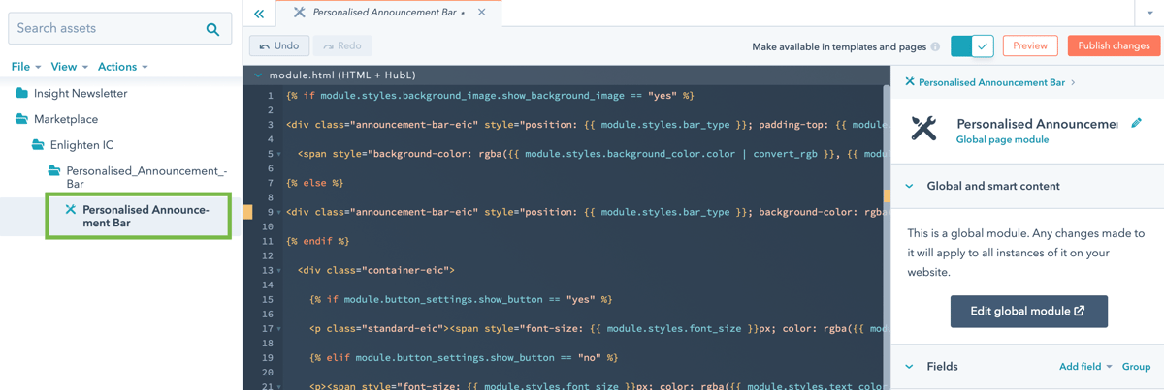This screenshot has height=390, width=1164.
Task: Click line 7 with else statement
Action: 315,183
